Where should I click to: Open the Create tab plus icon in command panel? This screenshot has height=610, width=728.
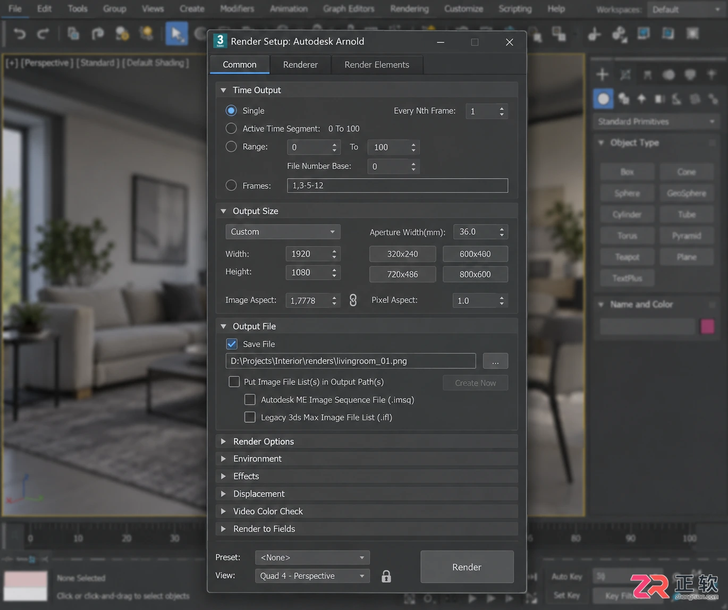pyautogui.click(x=603, y=74)
